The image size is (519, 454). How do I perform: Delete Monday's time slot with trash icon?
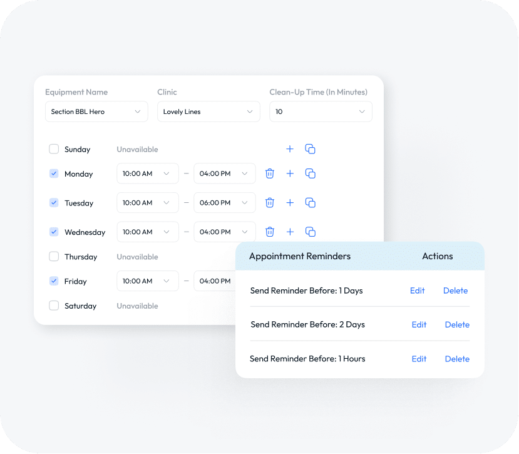270,173
